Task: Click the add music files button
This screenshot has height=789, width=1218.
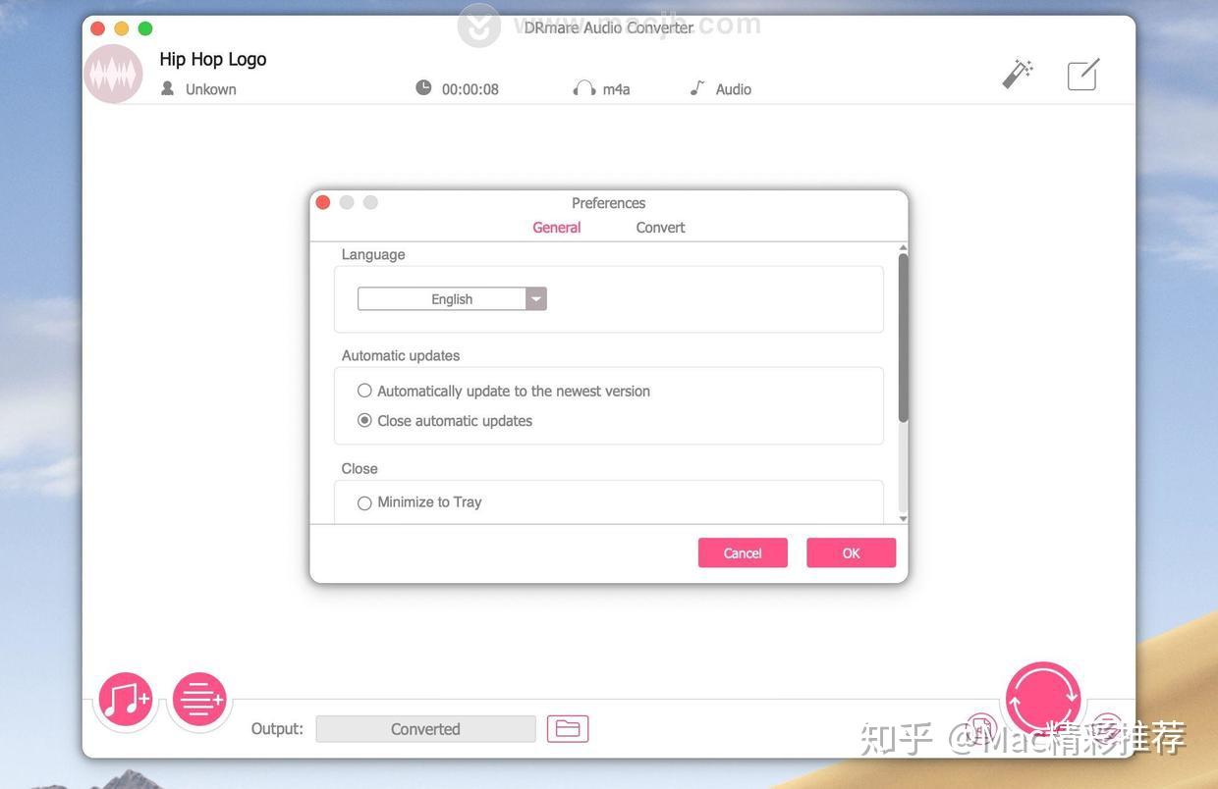Action: click(126, 699)
